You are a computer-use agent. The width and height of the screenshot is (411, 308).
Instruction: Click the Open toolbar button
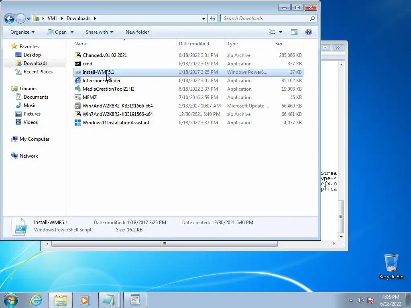57,32
